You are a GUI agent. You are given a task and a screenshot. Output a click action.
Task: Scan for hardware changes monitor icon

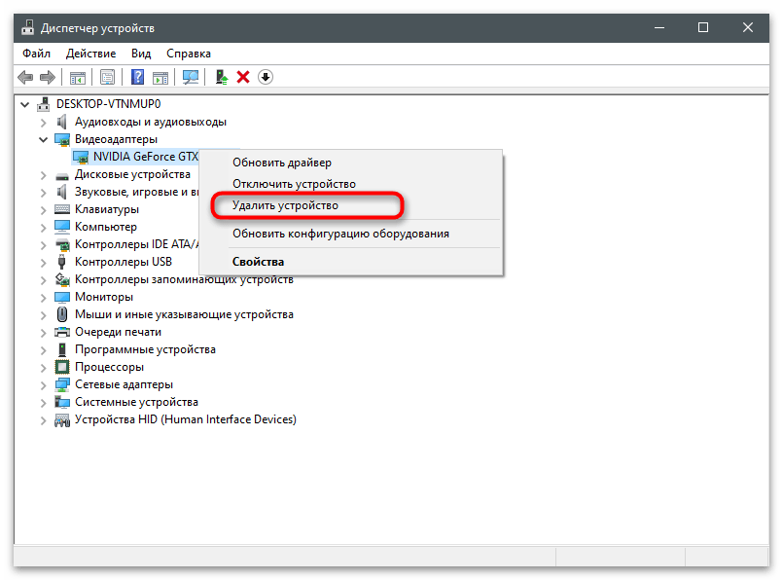tap(191, 77)
